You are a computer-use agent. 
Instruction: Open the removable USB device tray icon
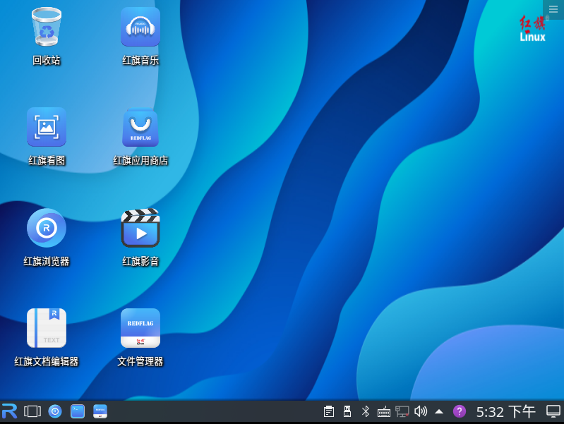pos(347,411)
